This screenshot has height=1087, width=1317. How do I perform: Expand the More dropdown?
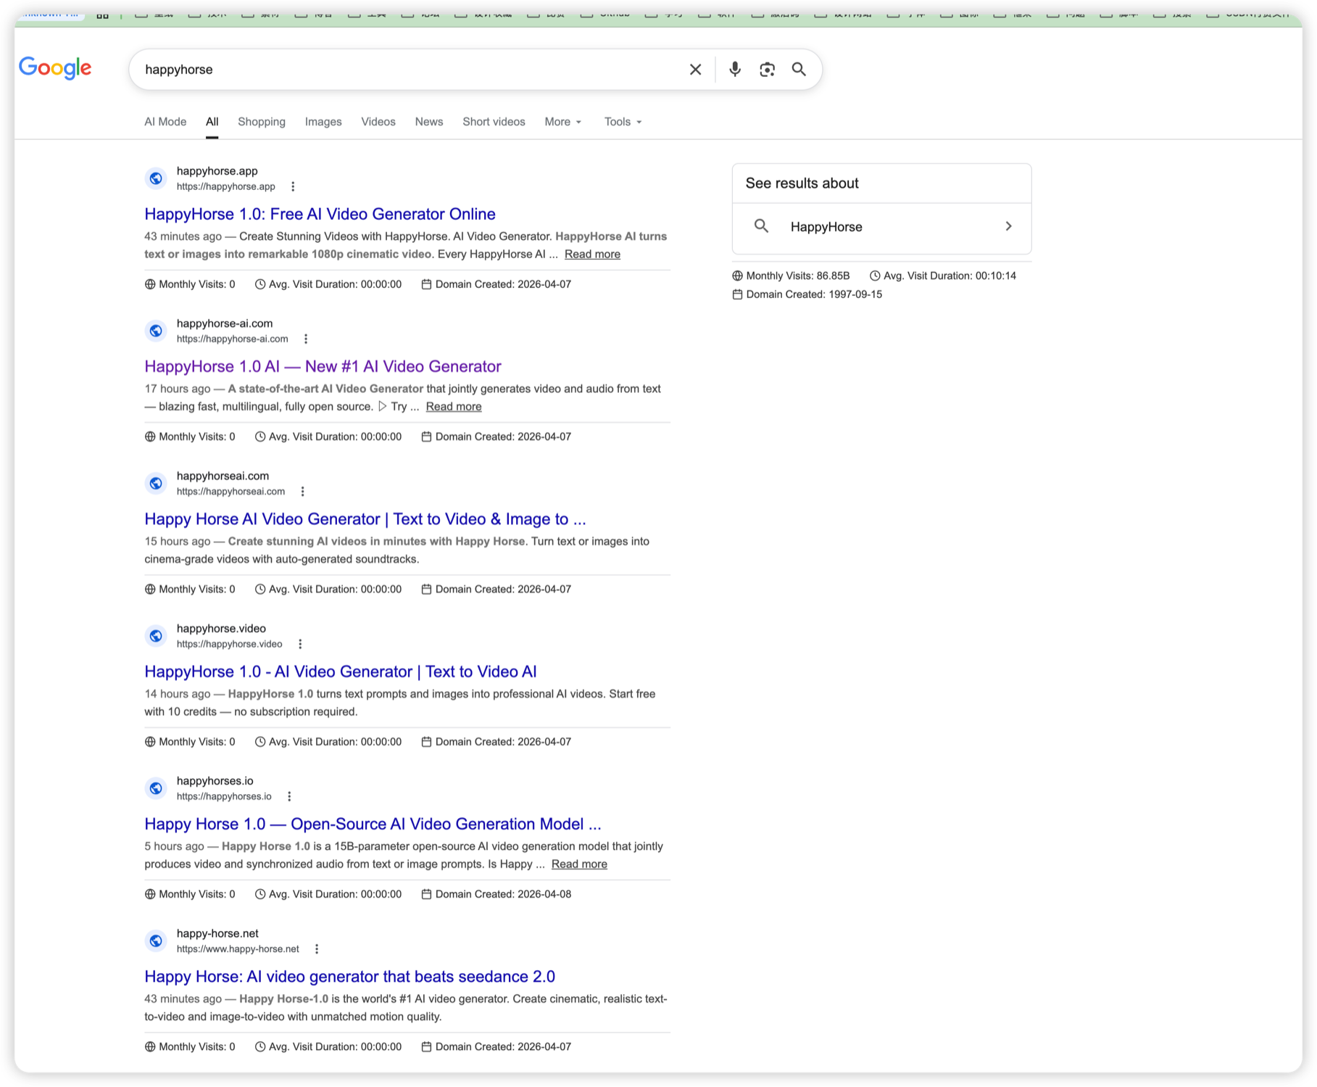tap(563, 122)
